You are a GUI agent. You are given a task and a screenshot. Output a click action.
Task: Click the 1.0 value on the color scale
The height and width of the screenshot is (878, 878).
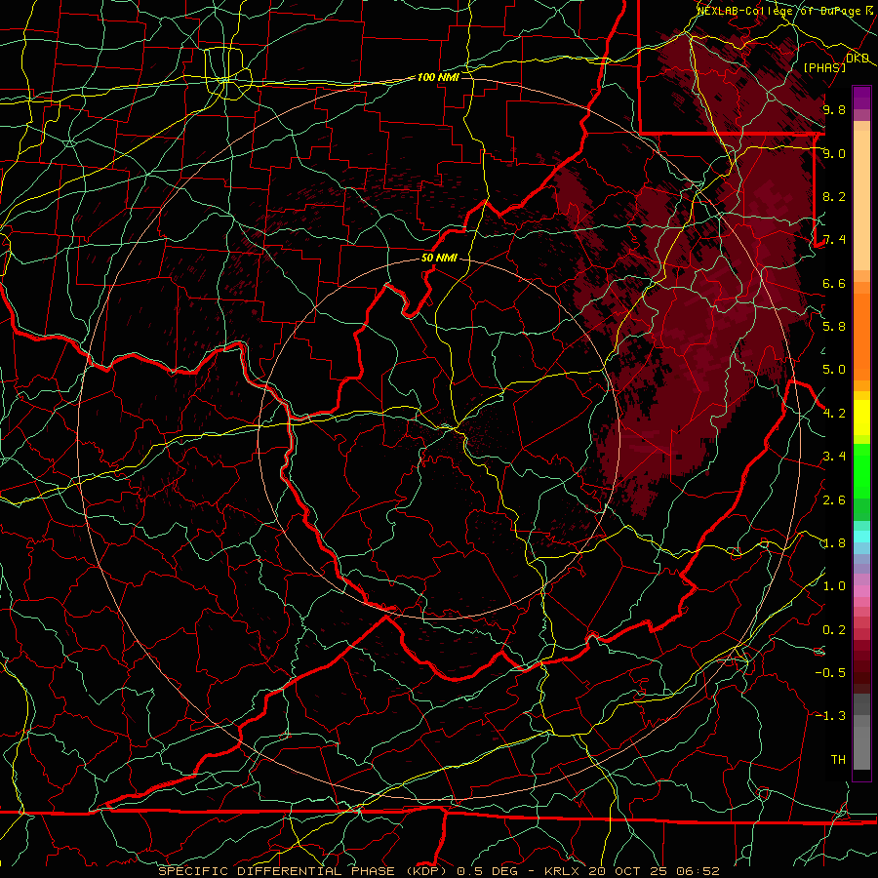834,586
